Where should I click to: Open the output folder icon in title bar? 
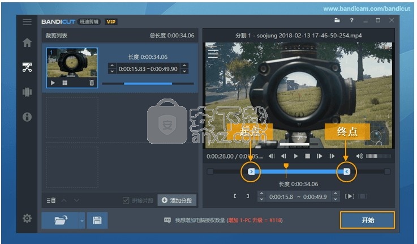(337, 20)
